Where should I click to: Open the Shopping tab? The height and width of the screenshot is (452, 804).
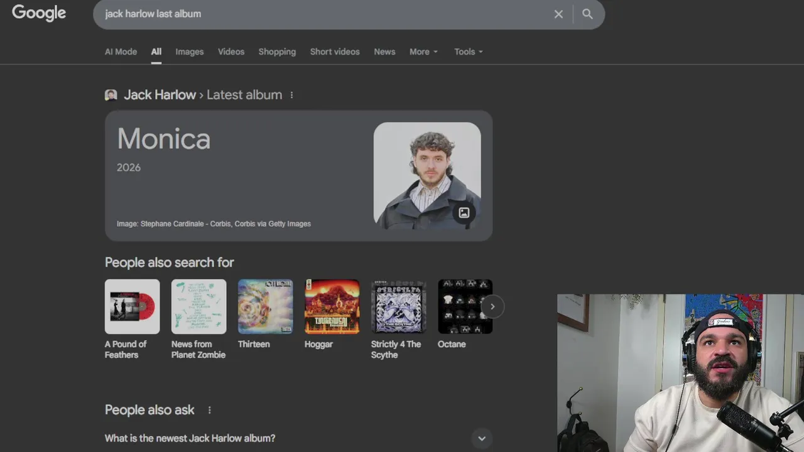click(277, 51)
